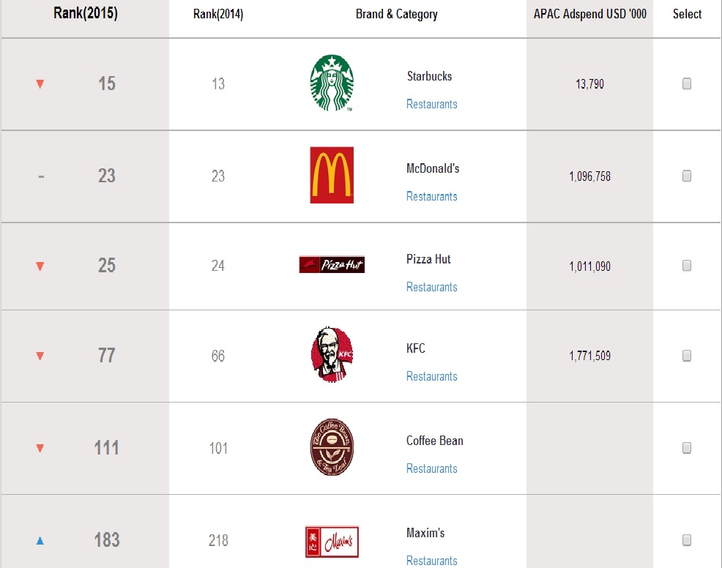Tick the Starbucks select checkbox
The width and height of the screenshot is (722, 568).
[687, 84]
